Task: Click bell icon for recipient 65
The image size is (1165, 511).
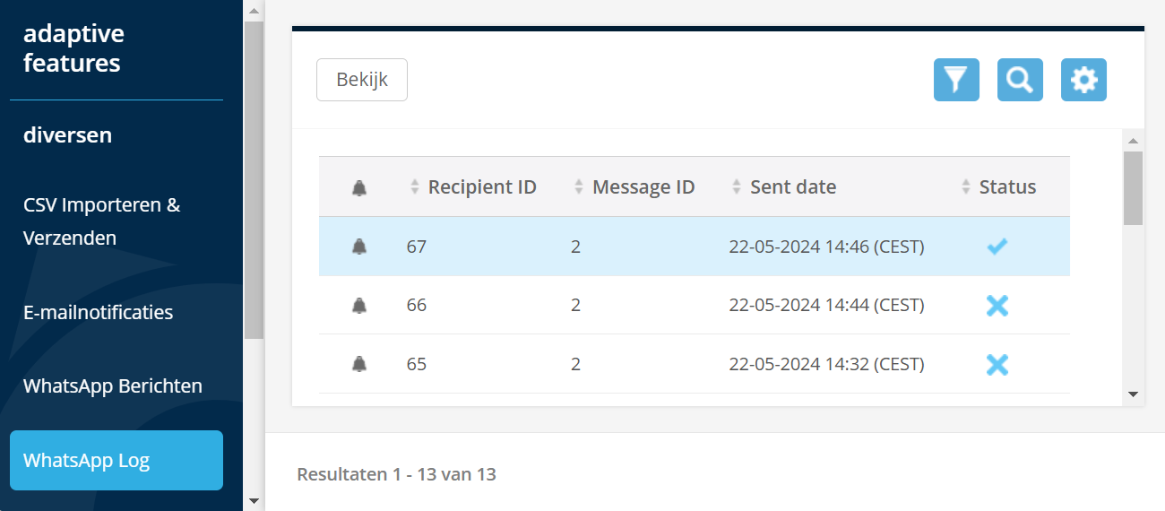Action: click(x=359, y=364)
